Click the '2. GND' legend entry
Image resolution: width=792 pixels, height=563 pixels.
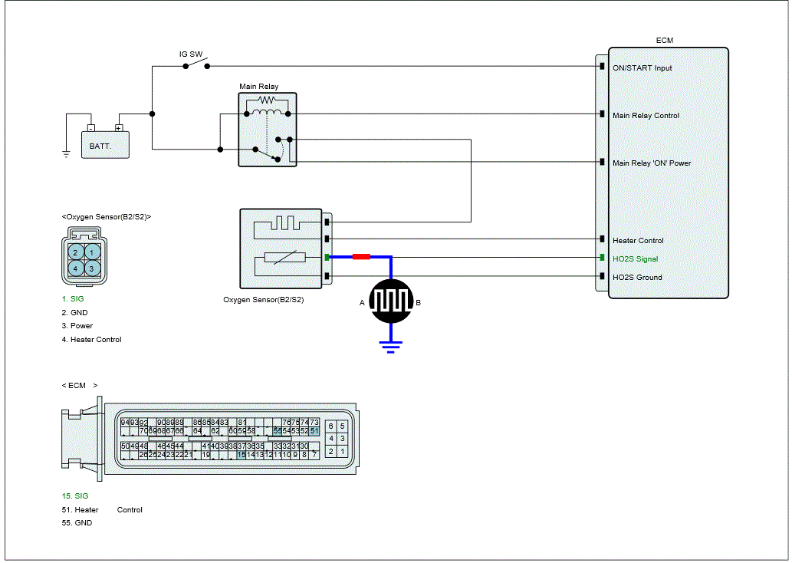coord(75,312)
